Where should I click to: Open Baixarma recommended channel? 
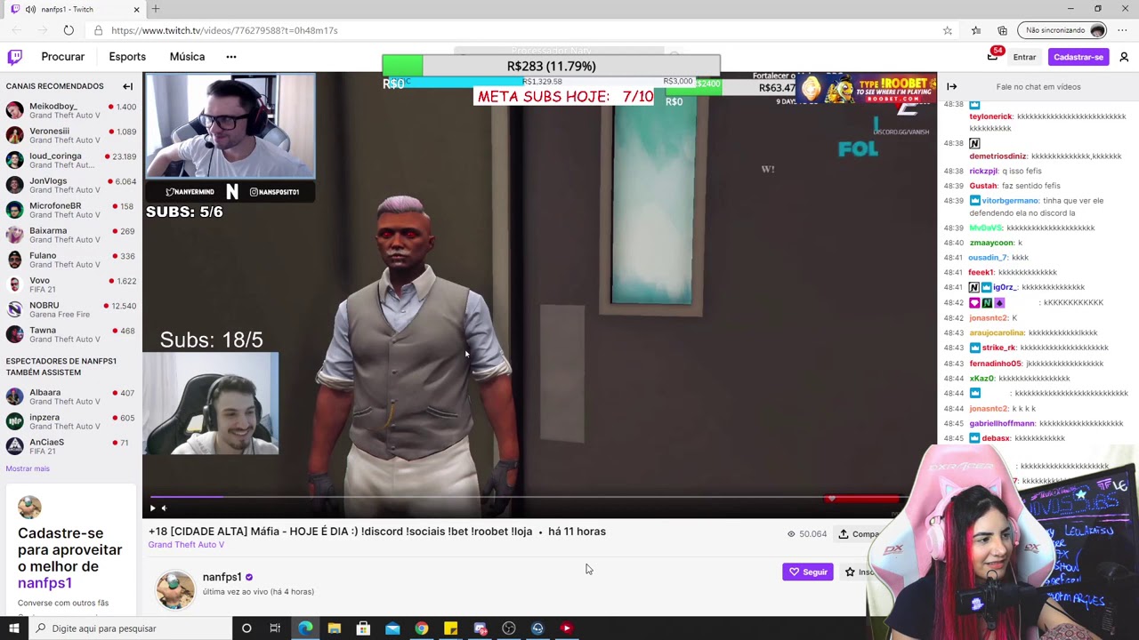[71, 235]
